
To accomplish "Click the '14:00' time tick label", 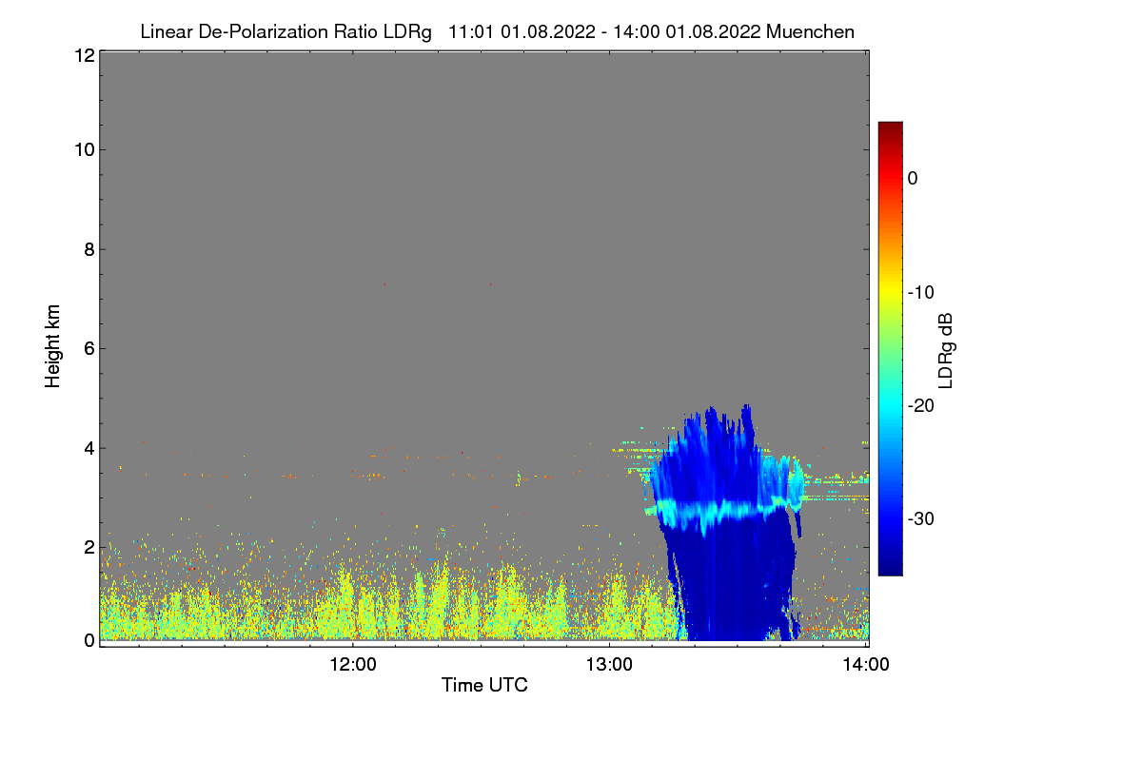I will [x=866, y=664].
